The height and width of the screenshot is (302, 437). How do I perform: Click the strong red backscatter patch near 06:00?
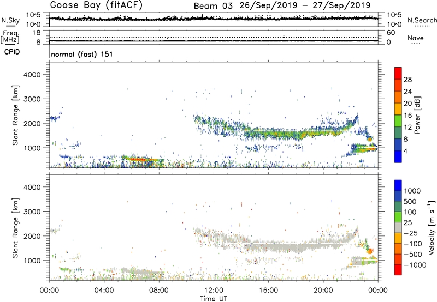point(139,159)
